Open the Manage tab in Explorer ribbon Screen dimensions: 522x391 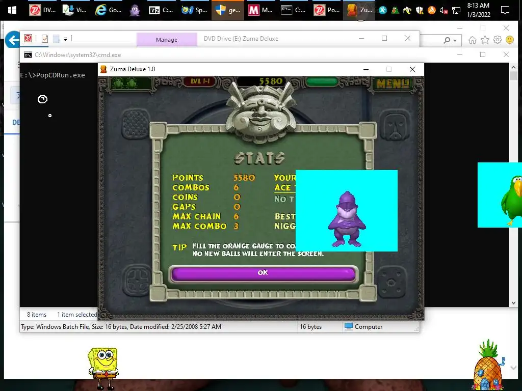(167, 40)
